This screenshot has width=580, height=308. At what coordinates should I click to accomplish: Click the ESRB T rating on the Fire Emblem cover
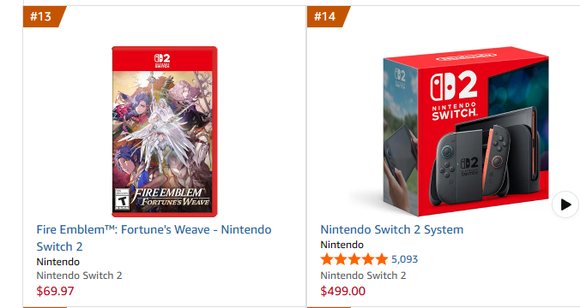(122, 200)
